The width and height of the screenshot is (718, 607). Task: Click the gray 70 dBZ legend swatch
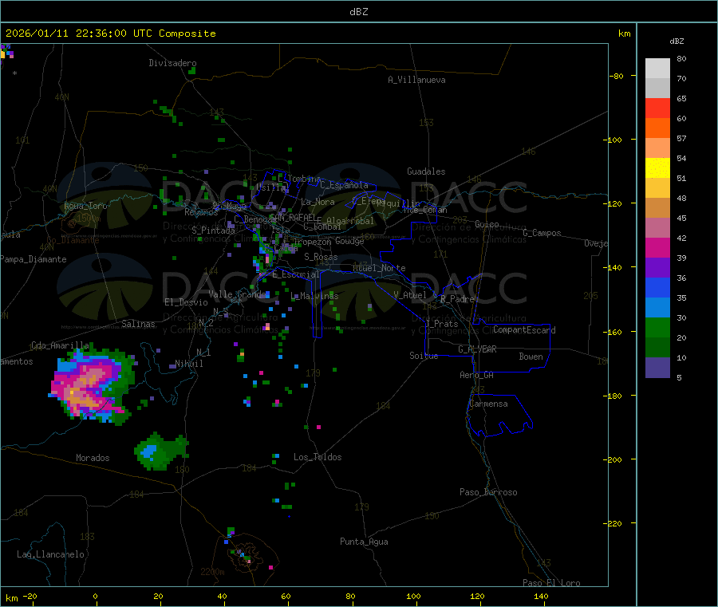click(x=657, y=89)
